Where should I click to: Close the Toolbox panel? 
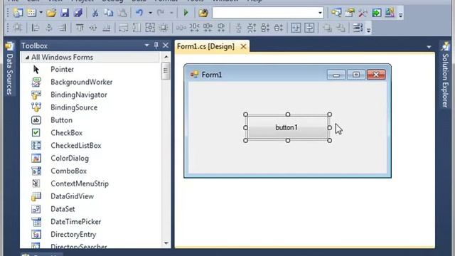(x=166, y=46)
